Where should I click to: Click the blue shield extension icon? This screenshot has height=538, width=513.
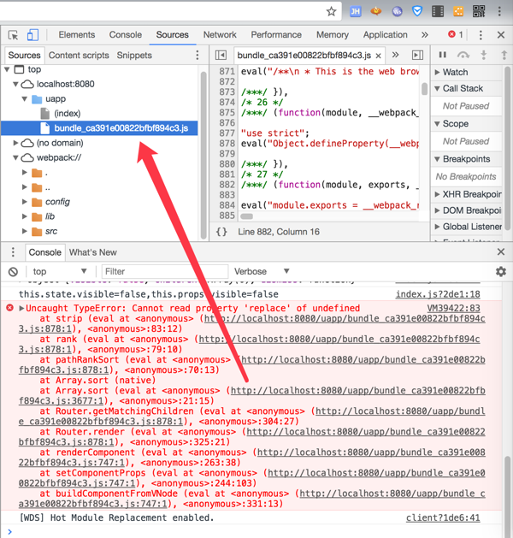(x=417, y=11)
